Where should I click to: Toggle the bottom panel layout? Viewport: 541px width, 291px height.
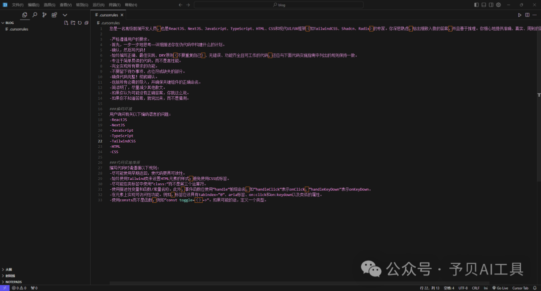coord(484,5)
